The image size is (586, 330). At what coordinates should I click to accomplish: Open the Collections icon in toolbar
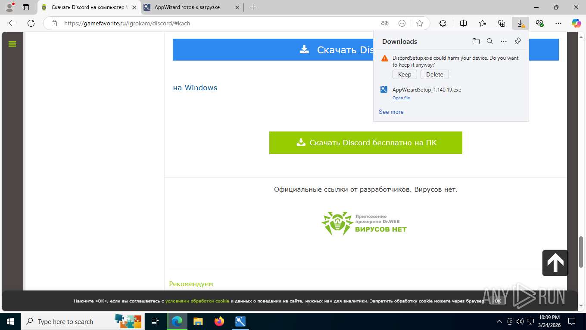(x=502, y=23)
